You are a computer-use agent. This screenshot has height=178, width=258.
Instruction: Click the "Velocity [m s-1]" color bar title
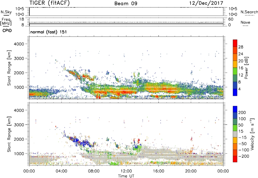252,134
